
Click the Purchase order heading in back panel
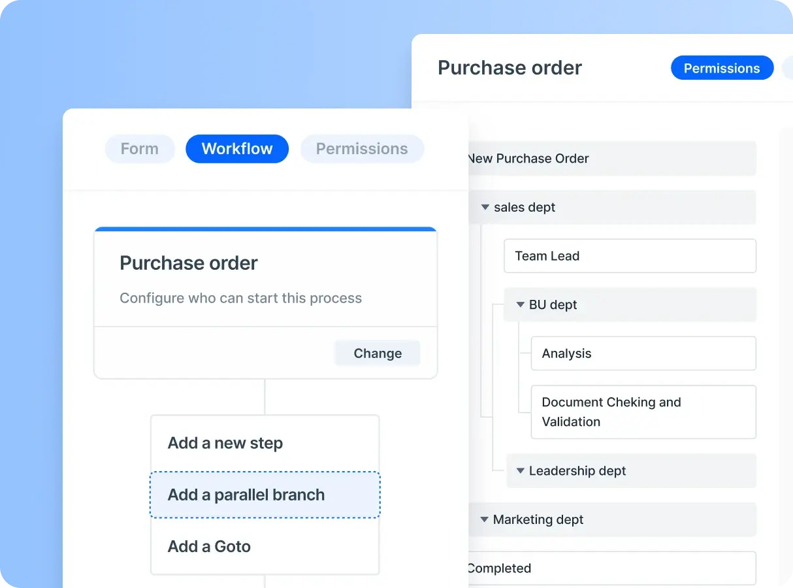(510, 68)
